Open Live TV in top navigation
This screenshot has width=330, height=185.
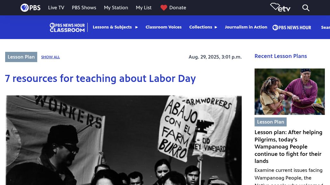[x=56, y=8]
